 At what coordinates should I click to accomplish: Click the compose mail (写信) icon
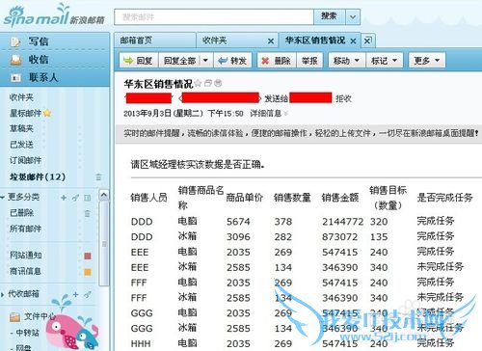click(15, 41)
